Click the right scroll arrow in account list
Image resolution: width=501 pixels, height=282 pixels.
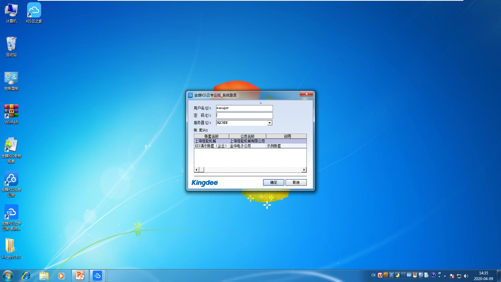click(x=304, y=170)
